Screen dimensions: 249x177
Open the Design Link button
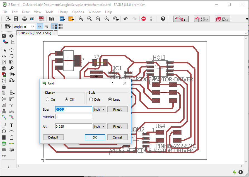[x=181, y=19]
